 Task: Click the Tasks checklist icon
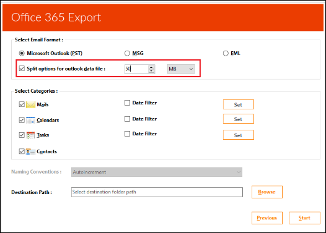coord(30,135)
